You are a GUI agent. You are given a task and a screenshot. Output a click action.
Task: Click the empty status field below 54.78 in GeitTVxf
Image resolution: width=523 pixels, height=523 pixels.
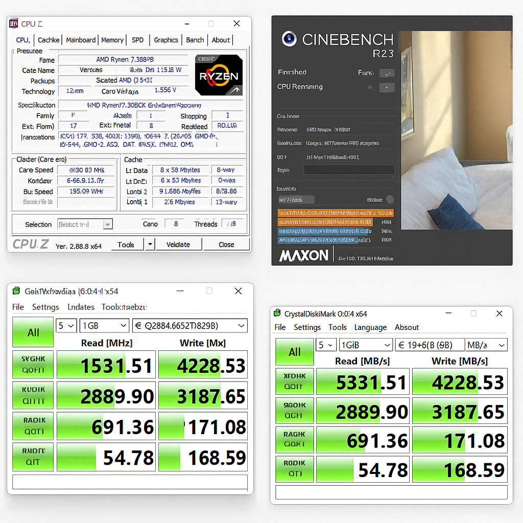point(130,482)
